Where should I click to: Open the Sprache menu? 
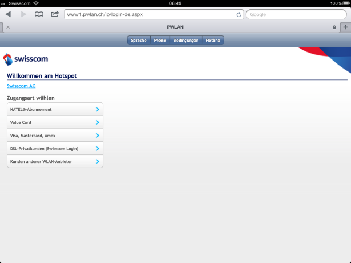[x=139, y=40]
